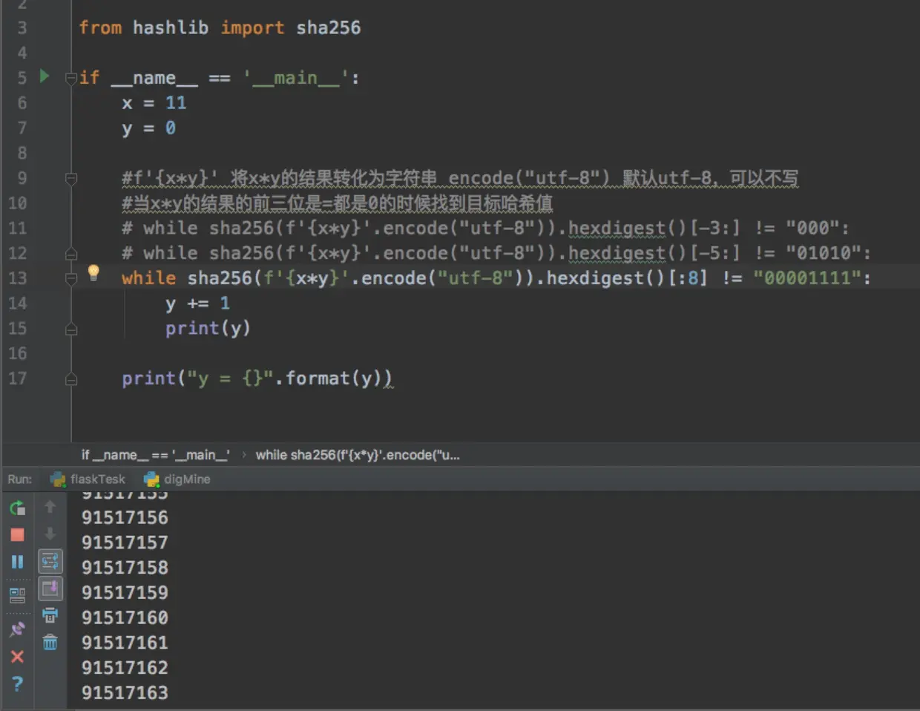Stop the running process
Image resolution: width=920 pixels, height=711 pixels.
[x=16, y=534]
